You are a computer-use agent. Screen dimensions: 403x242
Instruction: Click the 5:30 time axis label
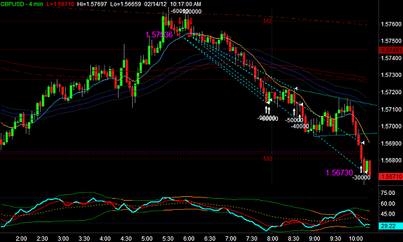(168, 239)
